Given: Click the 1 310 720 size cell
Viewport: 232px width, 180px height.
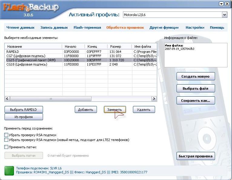Looking at the screenshot, I should 117,60.
